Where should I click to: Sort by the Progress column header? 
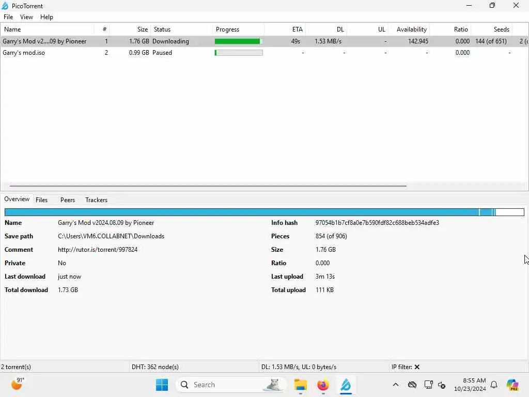tap(239, 29)
